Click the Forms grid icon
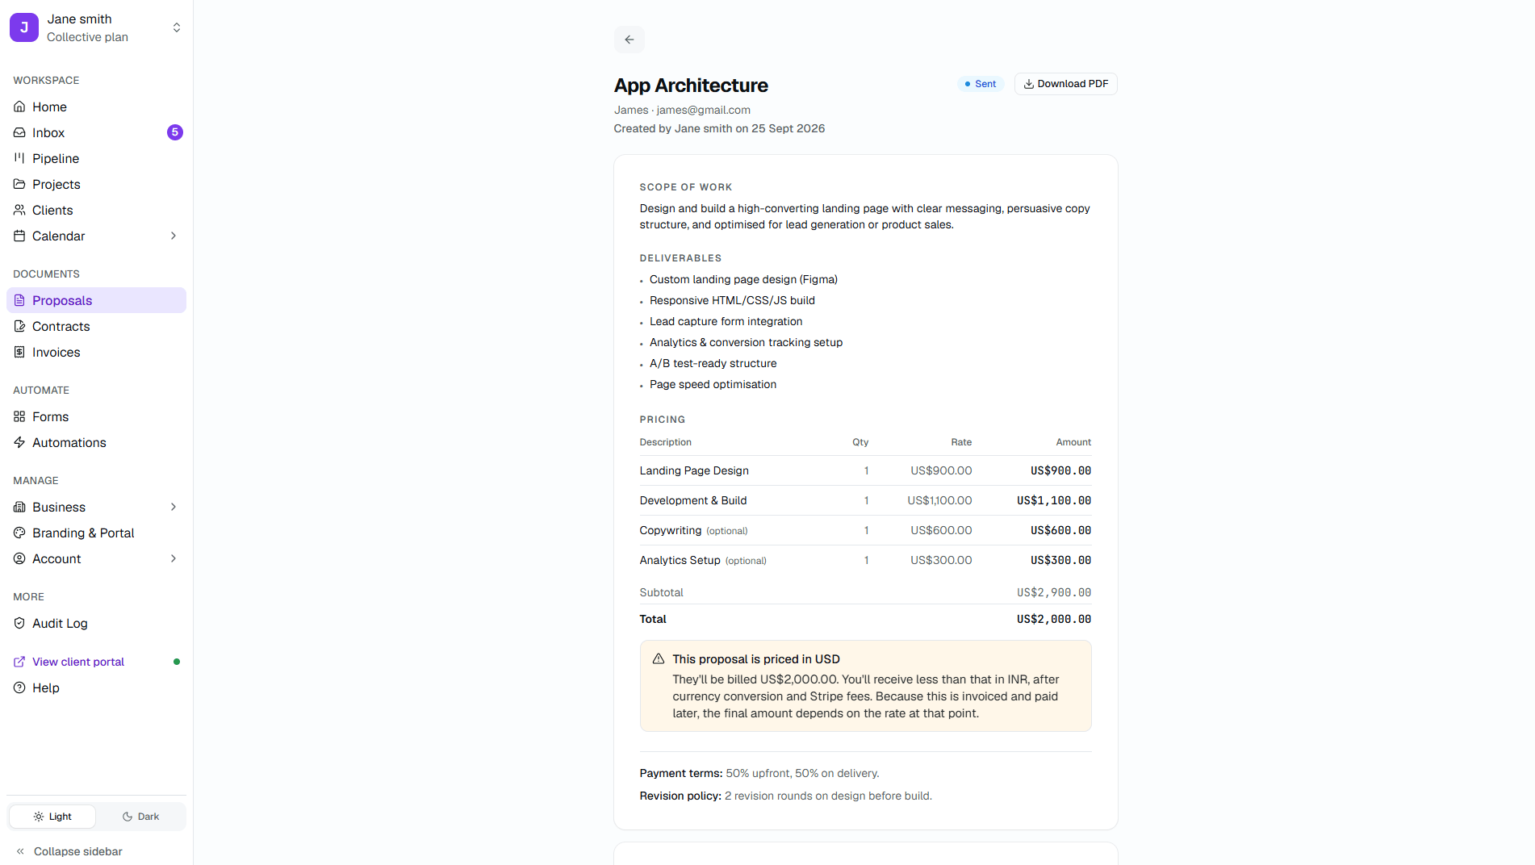The height and width of the screenshot is (865, 1535). point(19,416)
